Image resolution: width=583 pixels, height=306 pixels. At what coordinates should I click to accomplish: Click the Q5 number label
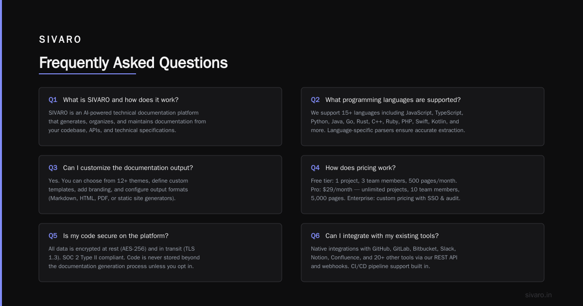tap(53, 236)
